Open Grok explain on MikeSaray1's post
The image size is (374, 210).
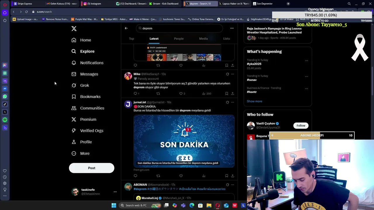[x=227, y=74]
